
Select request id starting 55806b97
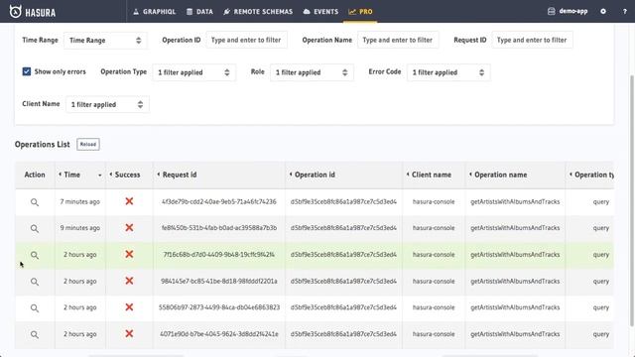pos(219,307)
